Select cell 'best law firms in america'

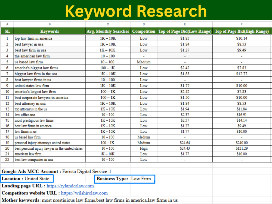point(50,126)
